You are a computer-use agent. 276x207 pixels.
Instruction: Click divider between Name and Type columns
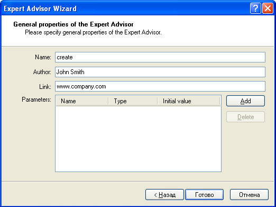pos(108,101)
